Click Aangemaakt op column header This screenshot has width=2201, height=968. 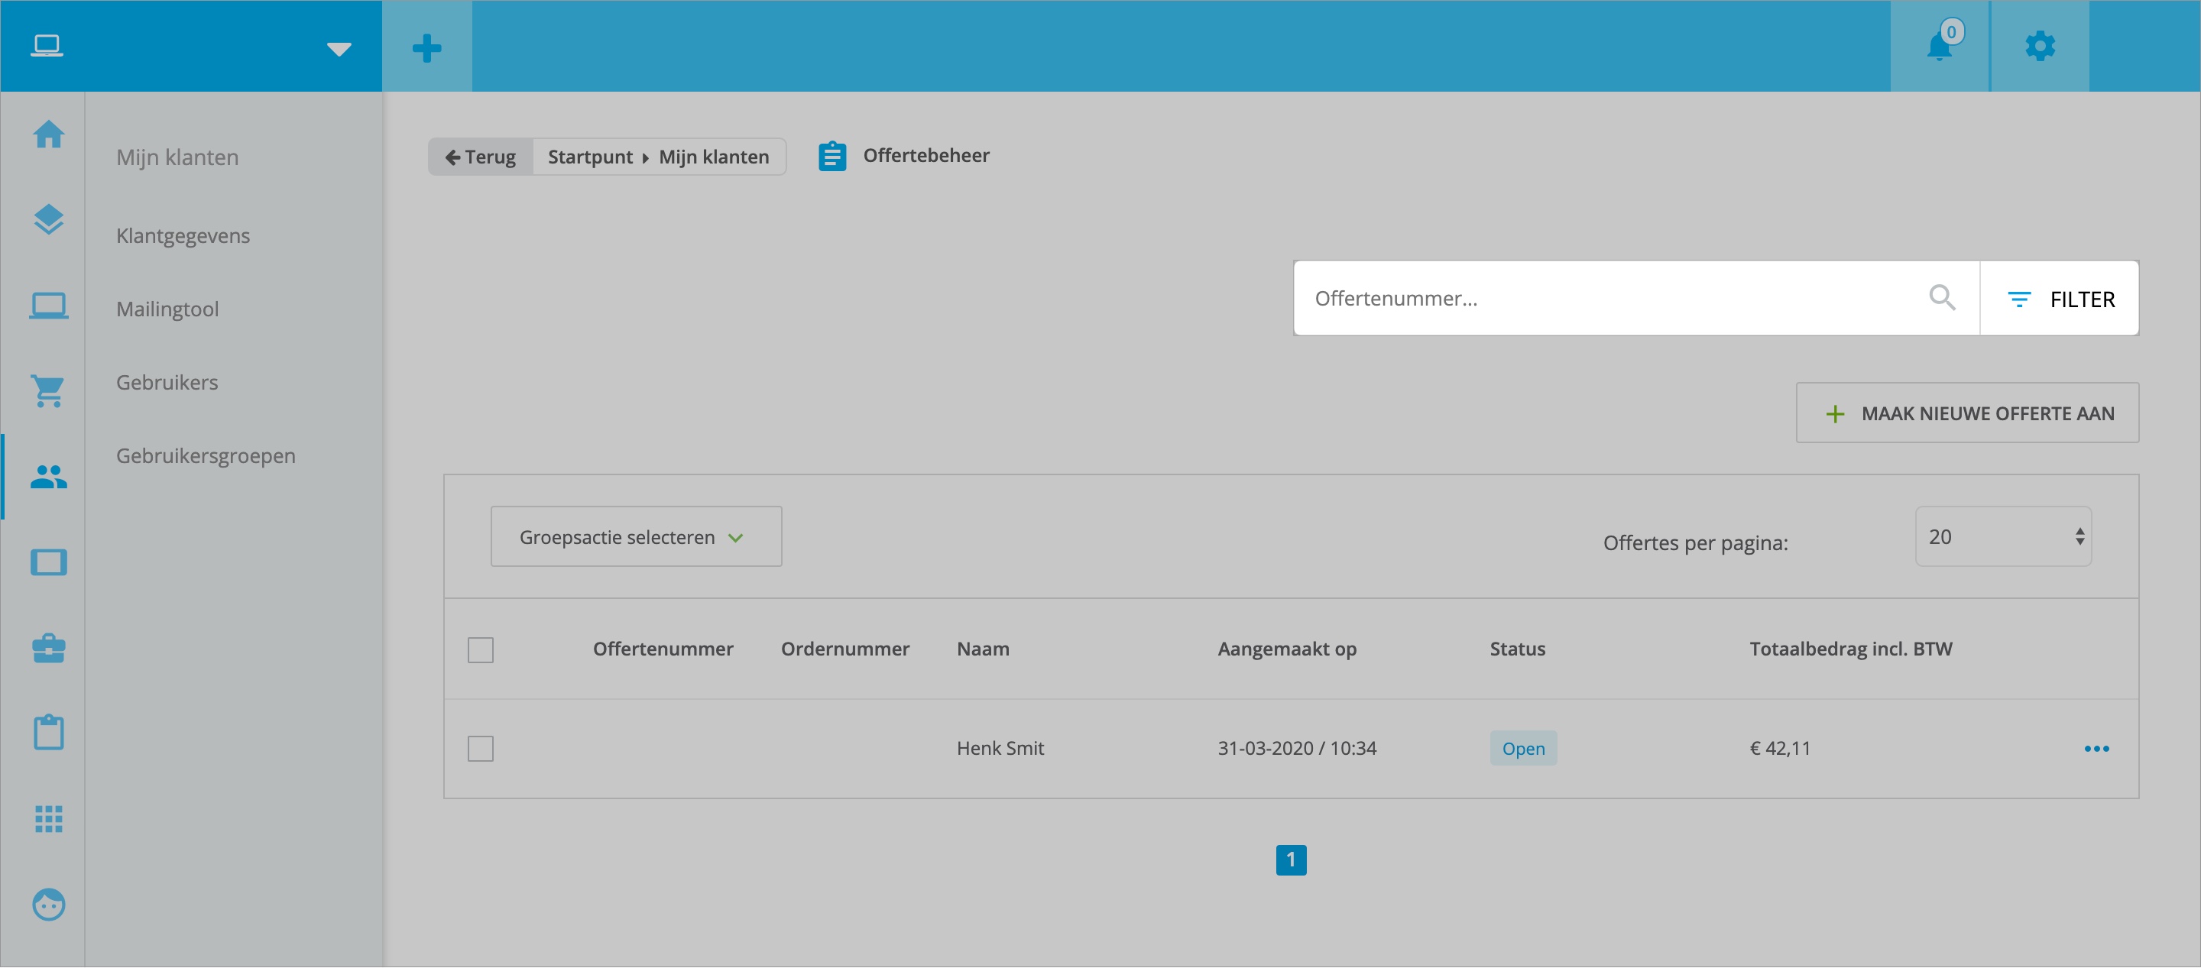click(1288, 649)
